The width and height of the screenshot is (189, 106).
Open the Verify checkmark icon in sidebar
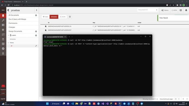click(x=3, y=49)
